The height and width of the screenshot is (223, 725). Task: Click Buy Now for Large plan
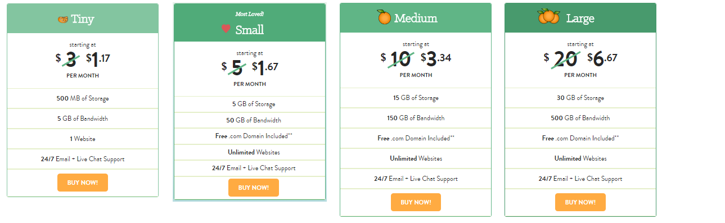[x=580, y=202]
